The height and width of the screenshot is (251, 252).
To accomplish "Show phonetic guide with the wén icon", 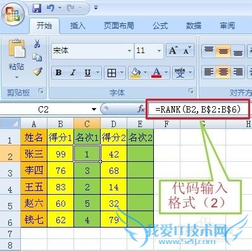I will pos(180,73).
